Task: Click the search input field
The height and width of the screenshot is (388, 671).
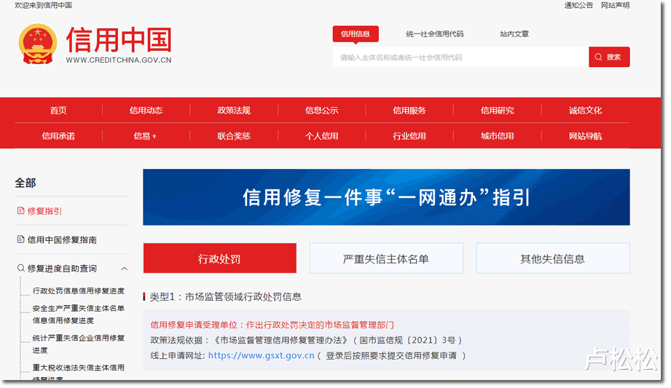Action: (x=461, y=58)
